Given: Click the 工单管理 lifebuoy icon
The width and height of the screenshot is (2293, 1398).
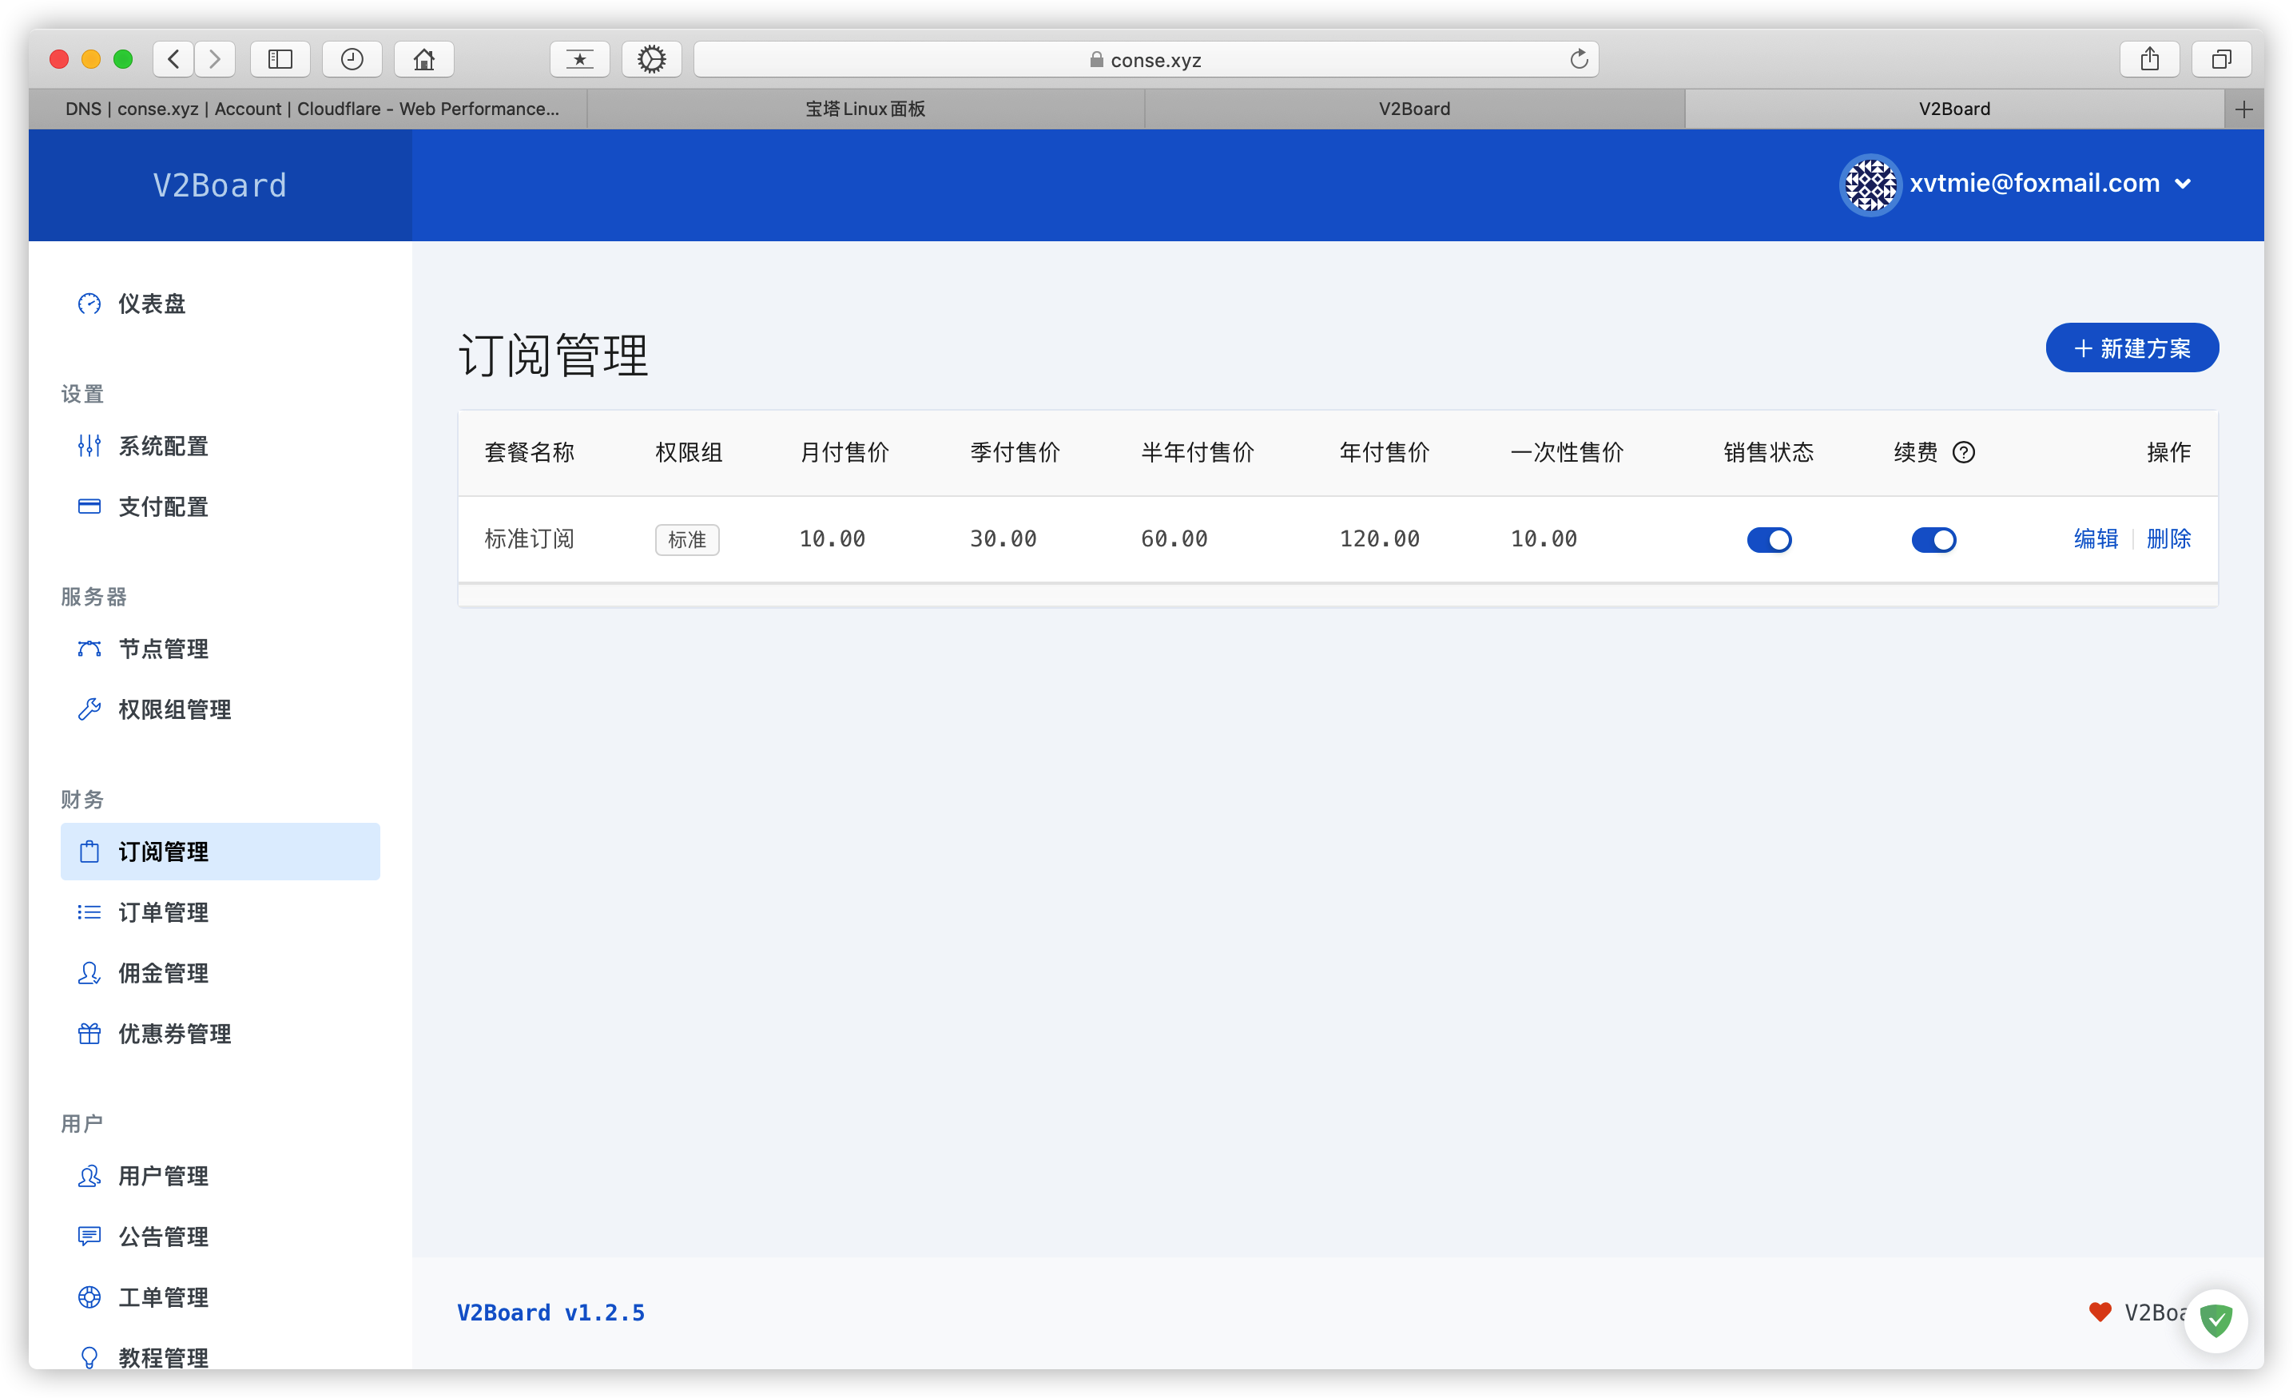Looking at the screenshot, I should pos(89,1297).
